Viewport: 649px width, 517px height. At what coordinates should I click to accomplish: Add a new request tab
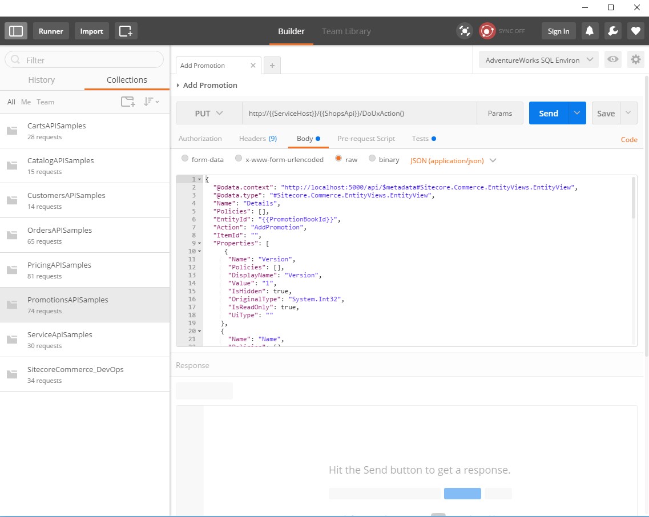(272, 66)
